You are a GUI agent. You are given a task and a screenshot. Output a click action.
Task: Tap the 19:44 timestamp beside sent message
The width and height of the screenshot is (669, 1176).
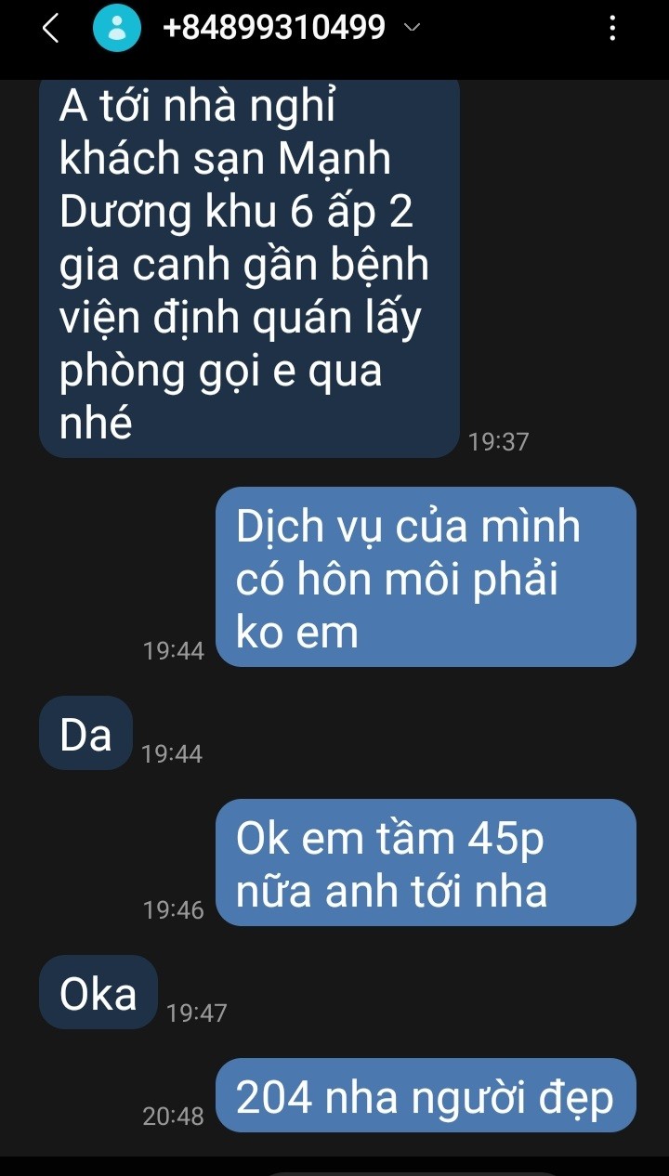(174, 651)
